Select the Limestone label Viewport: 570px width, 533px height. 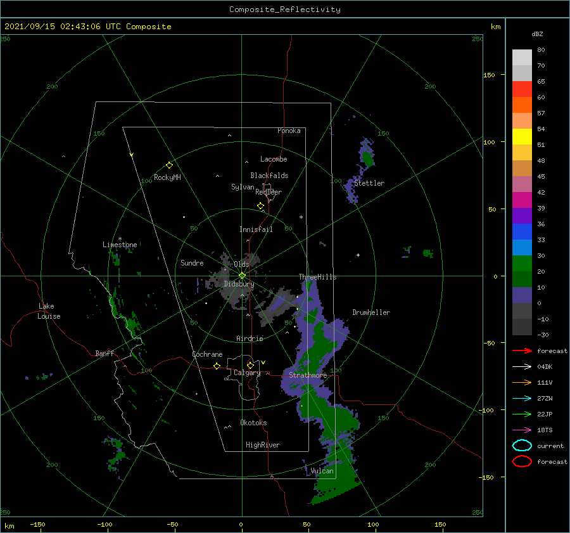(120, 245)
